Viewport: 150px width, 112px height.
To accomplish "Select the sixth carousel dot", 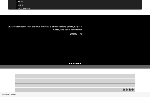I will (x=80, y=63).
